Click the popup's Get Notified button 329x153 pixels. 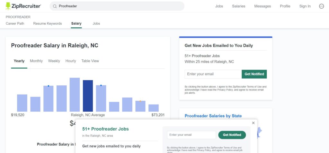pyautogui.click(x=232, y=135)
